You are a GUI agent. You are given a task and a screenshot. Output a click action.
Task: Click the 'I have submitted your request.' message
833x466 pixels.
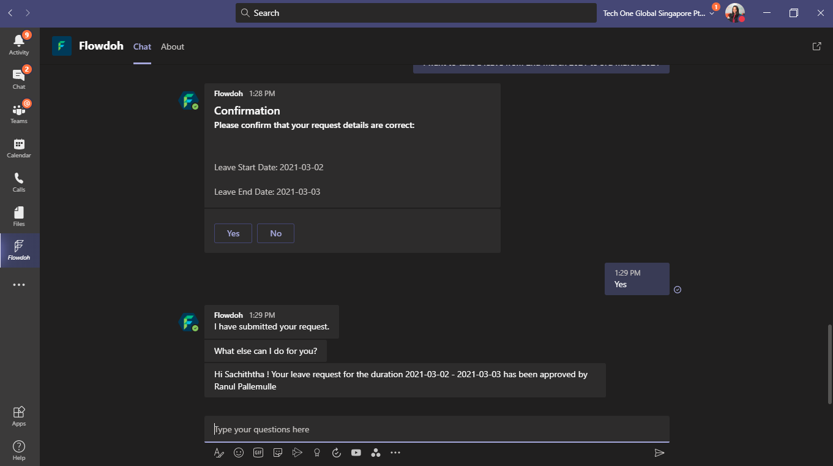pyautogui.click(x=272, y=326)
